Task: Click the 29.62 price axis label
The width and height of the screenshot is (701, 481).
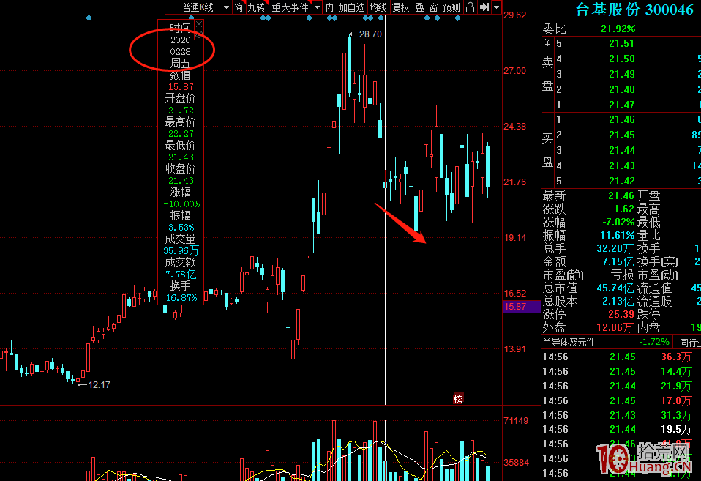Action: tap(515, 15)
